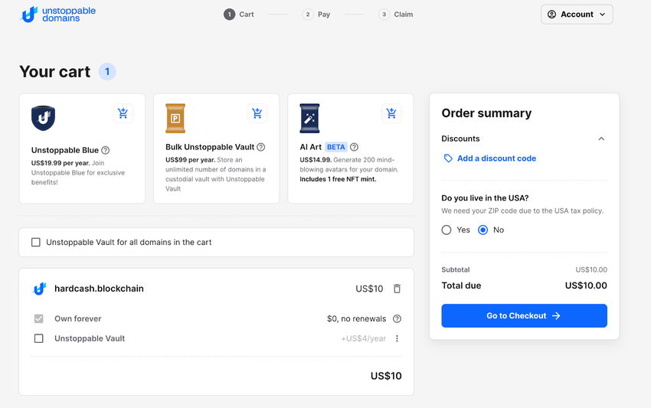Select No for living in USA
The width and height of the screenshot is (651, 408).
tap(483, 230)
